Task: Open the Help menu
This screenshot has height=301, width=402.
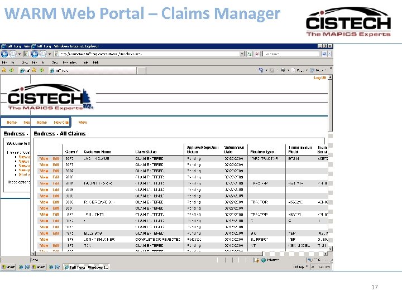Action: click(x=95, y=62)
